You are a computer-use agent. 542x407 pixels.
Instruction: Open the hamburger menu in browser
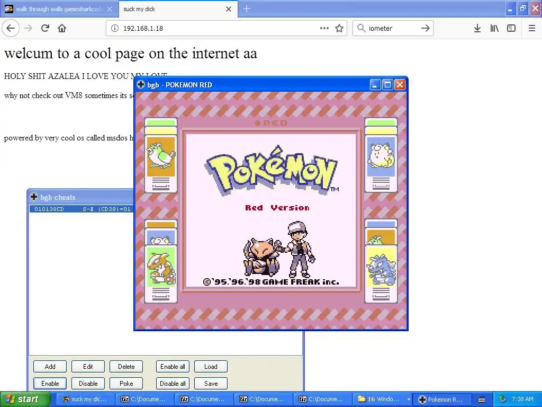(532, 28)
